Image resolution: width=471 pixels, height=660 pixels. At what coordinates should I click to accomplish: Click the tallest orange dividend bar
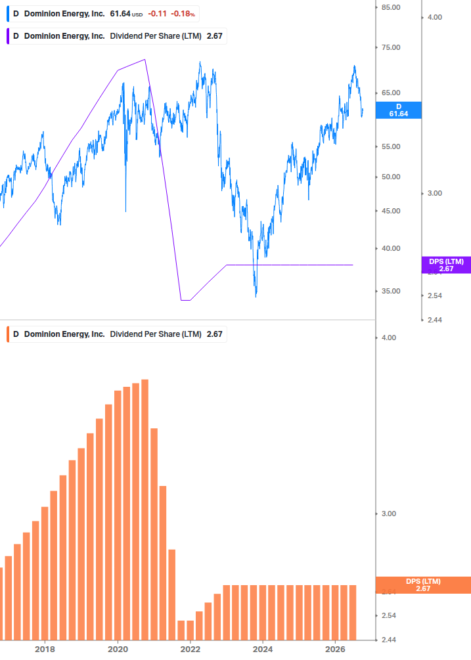coord(145,510)
